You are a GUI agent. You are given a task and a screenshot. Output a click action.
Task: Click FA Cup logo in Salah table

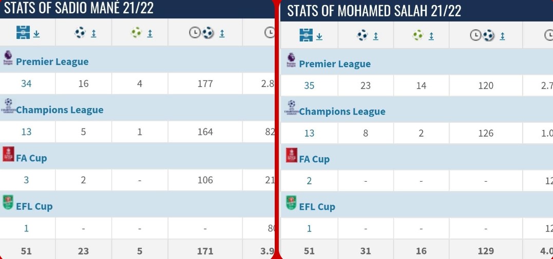(x=291, y=155)
